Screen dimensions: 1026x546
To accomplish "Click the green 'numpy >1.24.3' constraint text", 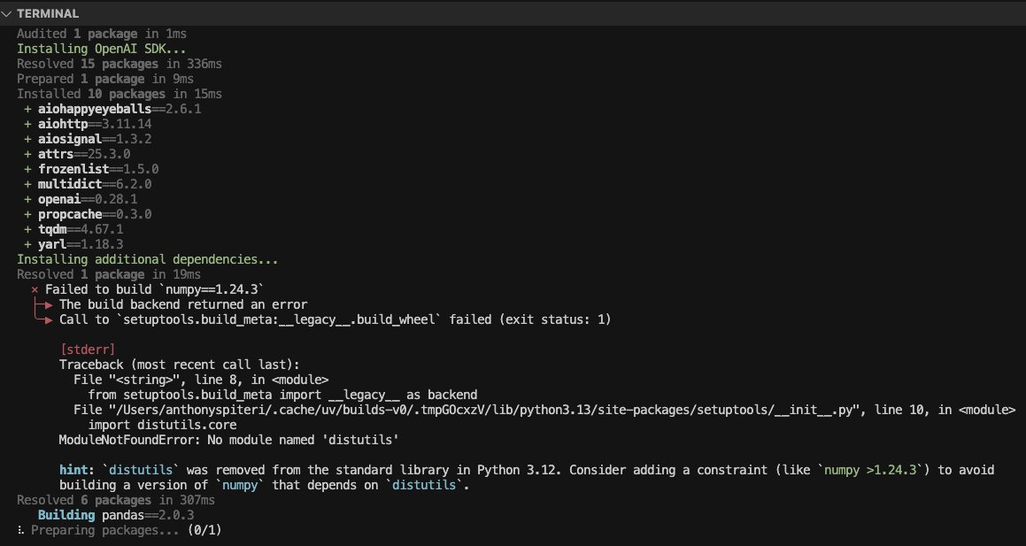I will pos(870,470).
